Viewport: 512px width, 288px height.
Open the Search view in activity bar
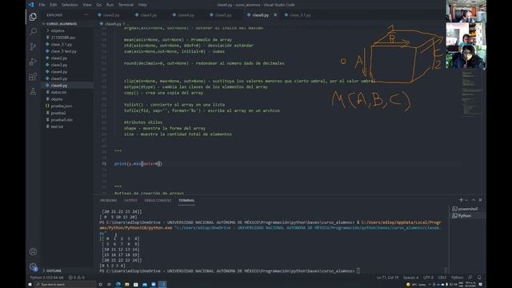[x=33, y=31]
